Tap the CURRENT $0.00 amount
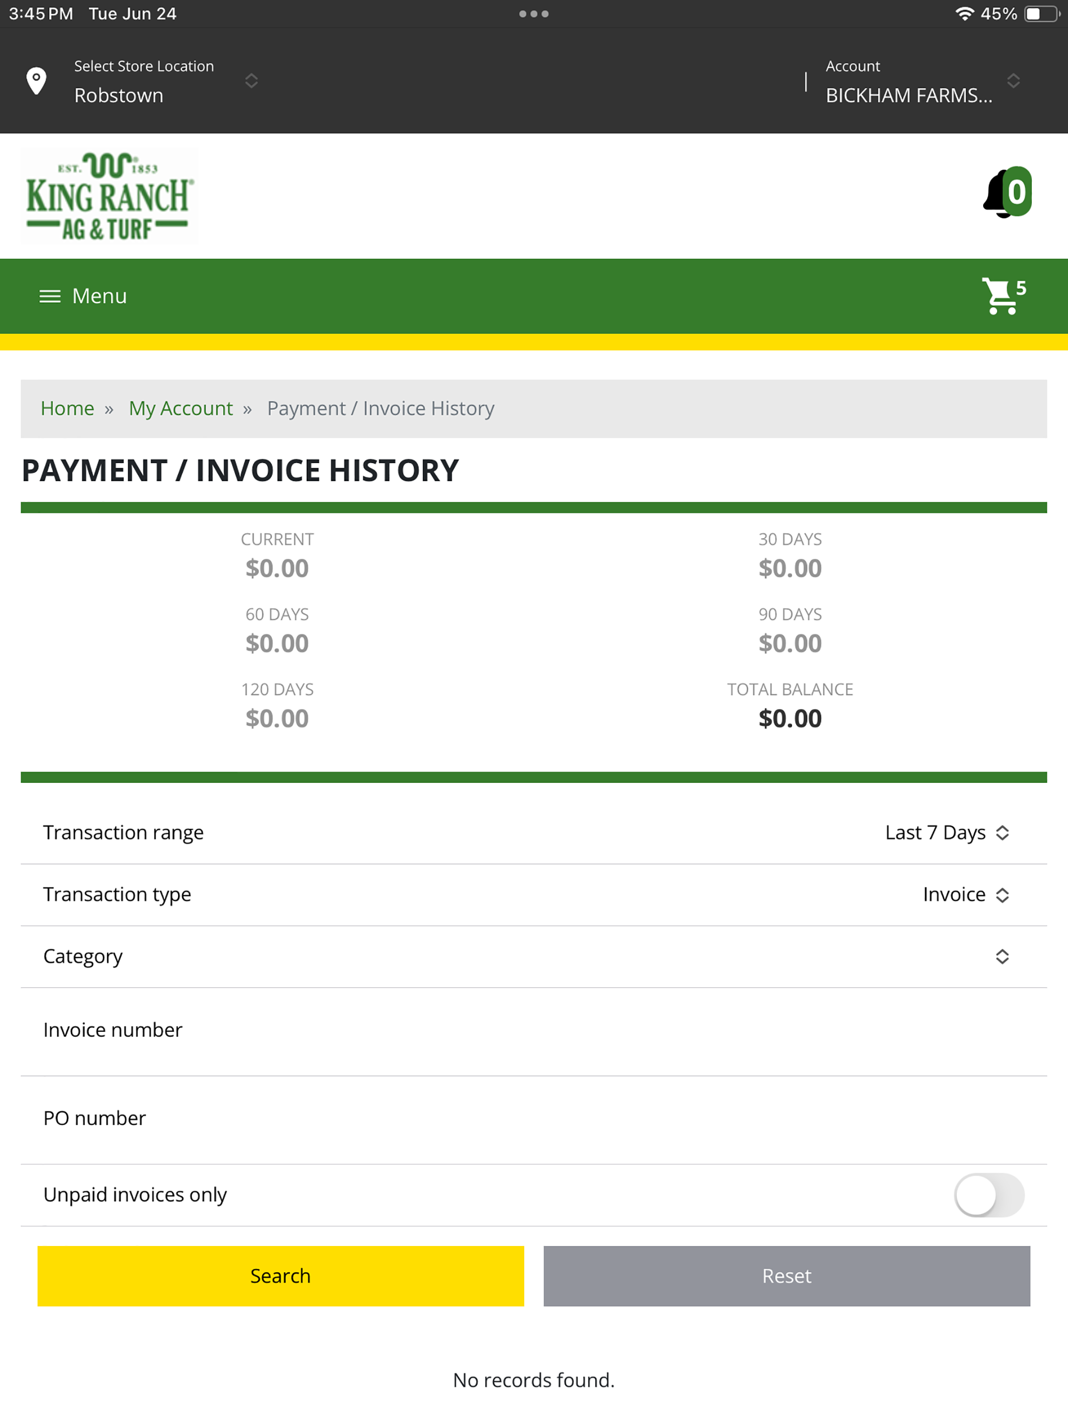This screenshot has height=1424, width=1068. tap(277, 569)
